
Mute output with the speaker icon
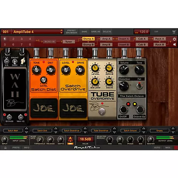[174, 44]
